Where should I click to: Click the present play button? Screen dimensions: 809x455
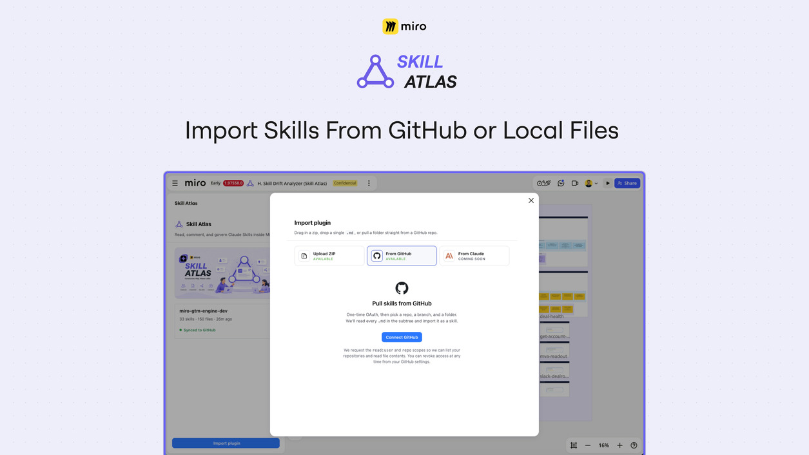tap(607, 183)
